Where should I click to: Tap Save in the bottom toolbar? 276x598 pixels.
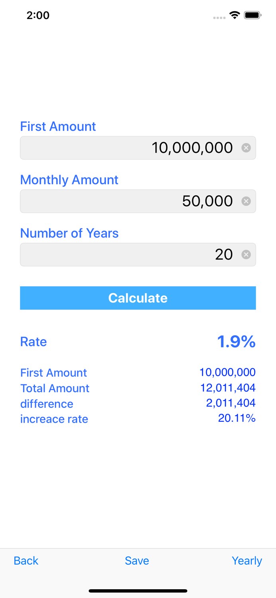coord(137,561)
